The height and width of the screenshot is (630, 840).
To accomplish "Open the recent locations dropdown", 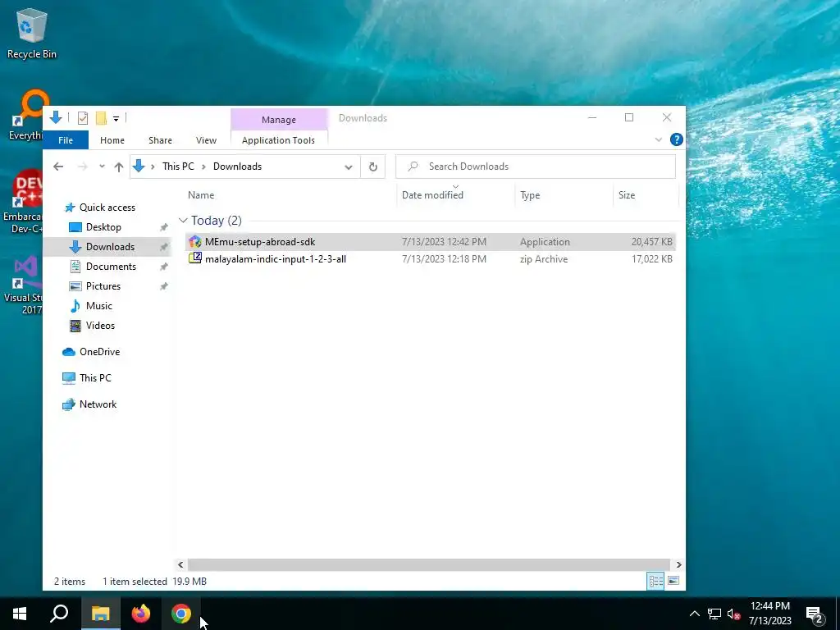I will (102, 167).
